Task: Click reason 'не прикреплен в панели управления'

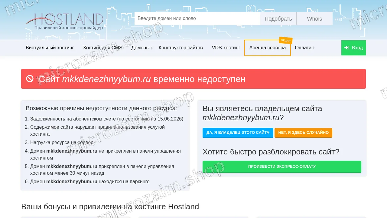Action: tap(106, 154)
